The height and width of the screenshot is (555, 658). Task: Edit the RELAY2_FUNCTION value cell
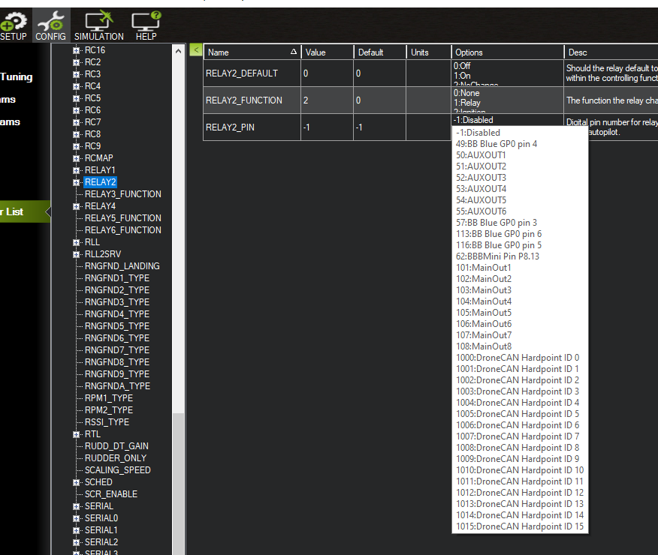[326, 100]
